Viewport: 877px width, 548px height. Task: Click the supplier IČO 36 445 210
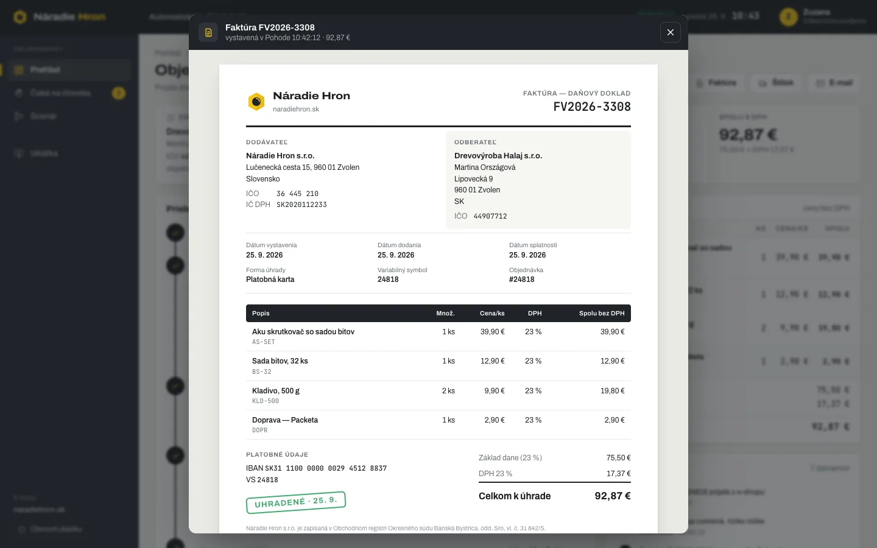(x=297, y=194)
